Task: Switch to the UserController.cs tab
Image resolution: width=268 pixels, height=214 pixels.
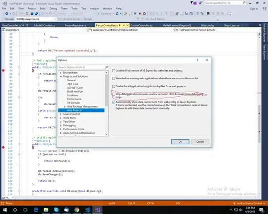Action: [11, 25]
